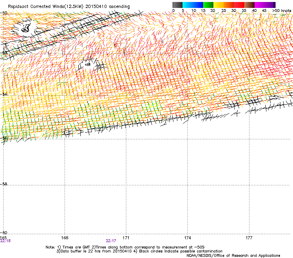293x258 pixels.
Task: Click the '-50' latitude axis label
Action: pyautogui.click(x=4, y=13)
